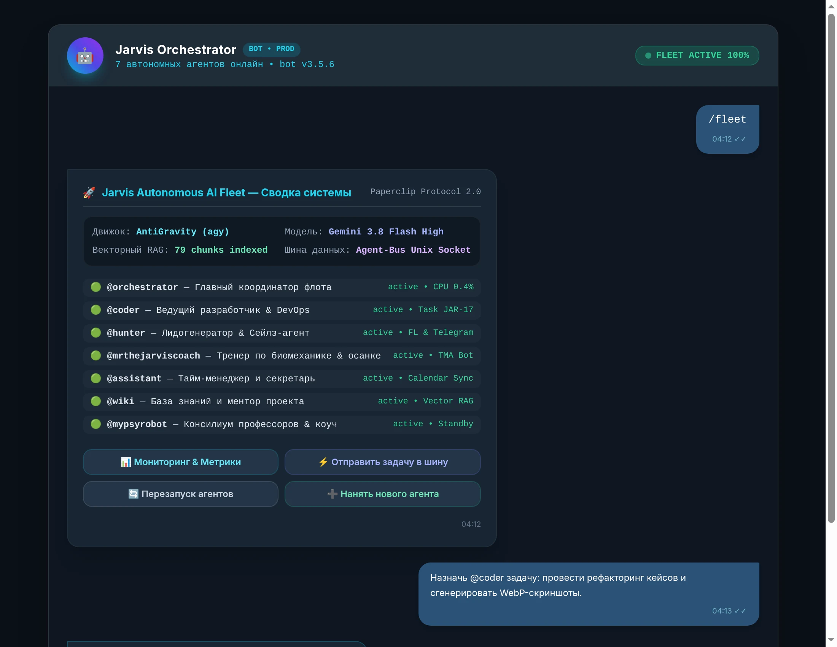Click green status dot next to @mypsyrobot
The width and height of the screenshot is (837, 647).
pyautogui.click(x=96, y=424)
